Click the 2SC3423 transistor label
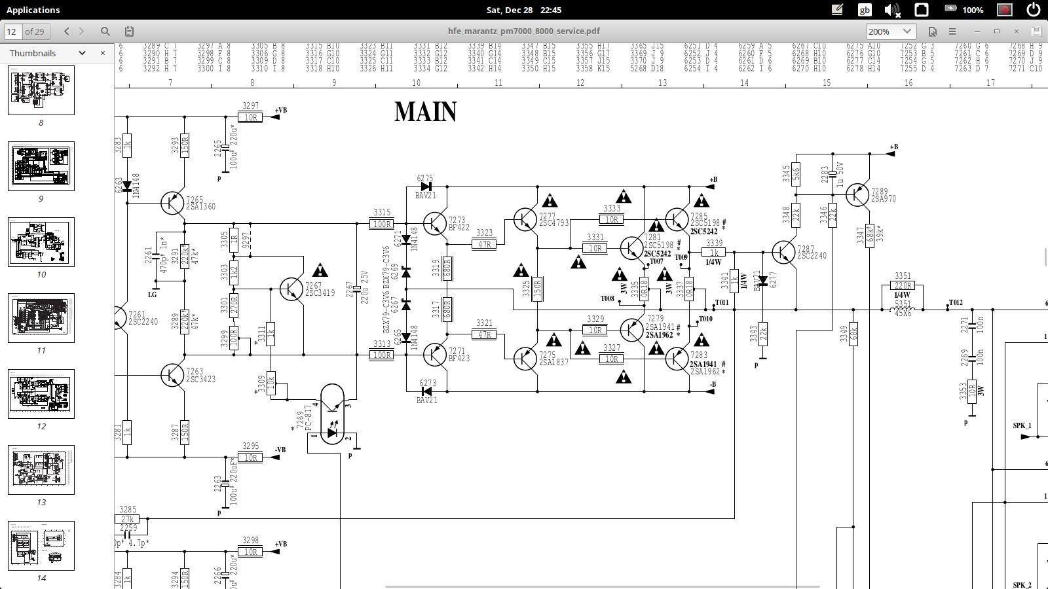 click(200, 380)
